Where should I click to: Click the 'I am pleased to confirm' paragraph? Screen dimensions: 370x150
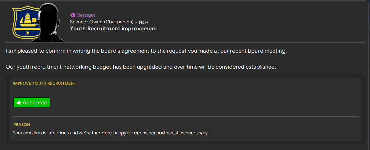tap(146, 51)
